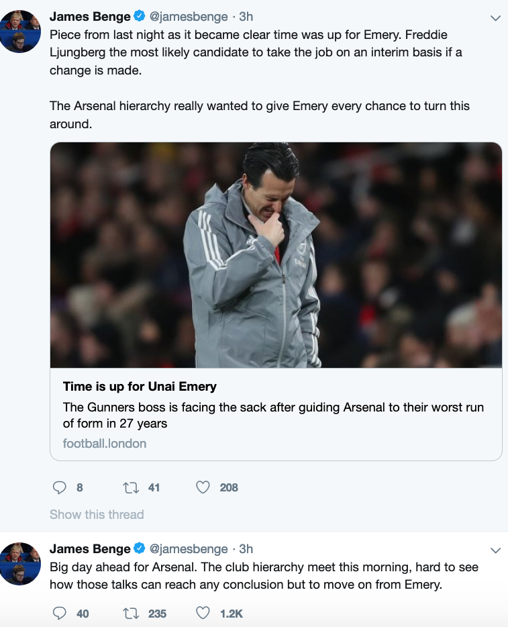Click verified badge on first James Benge tweet

tap(140, 17)
